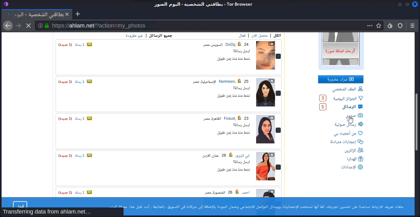Tick the checkbox next to DoDy's message
The height and width of the screenshot is (217, 420).
point(278,56)
